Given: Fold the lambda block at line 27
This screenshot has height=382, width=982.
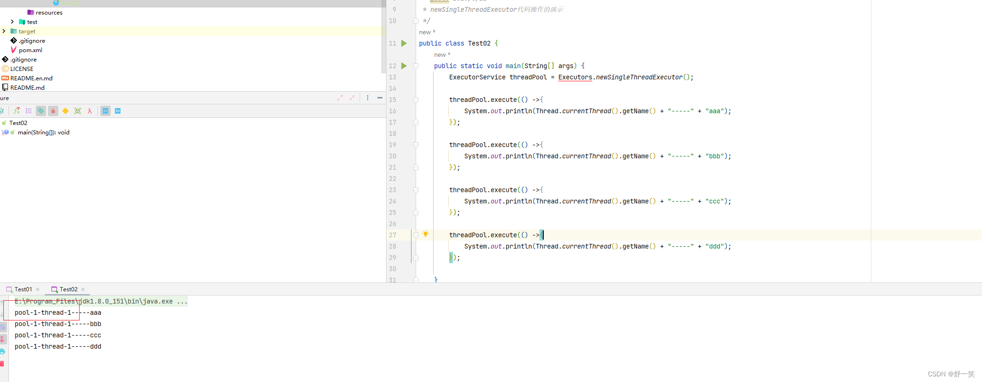Looking at the screenshot, I should pos(416,235).
